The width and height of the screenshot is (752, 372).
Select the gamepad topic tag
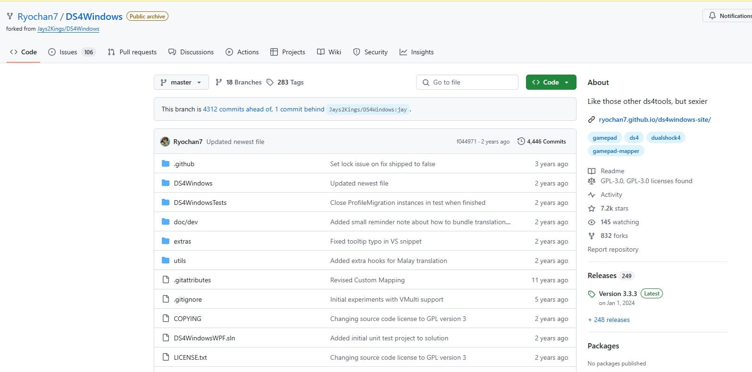(605, 138)
